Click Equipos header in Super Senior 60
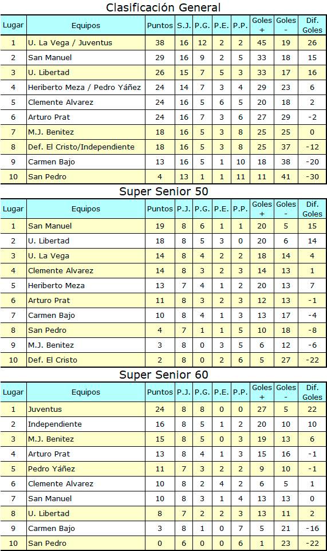Image resolution: width=327 pixels, height=551 pixels. tap(86, 392)
